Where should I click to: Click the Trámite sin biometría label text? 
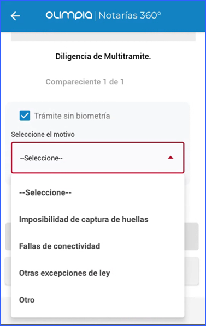pos(72,116)
